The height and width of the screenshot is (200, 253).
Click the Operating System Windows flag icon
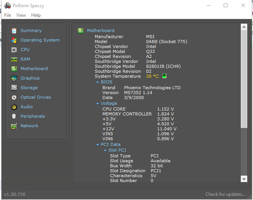[14, 40]
